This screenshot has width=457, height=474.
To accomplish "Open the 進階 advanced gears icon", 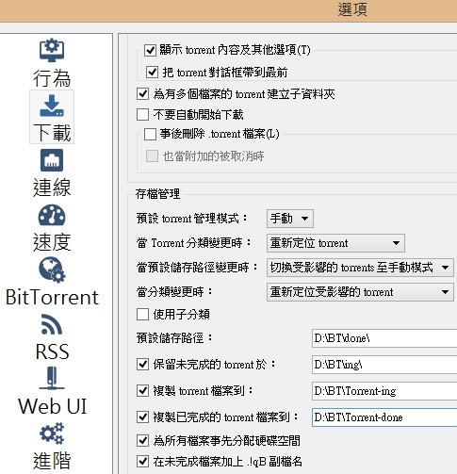I will (52, 433).
